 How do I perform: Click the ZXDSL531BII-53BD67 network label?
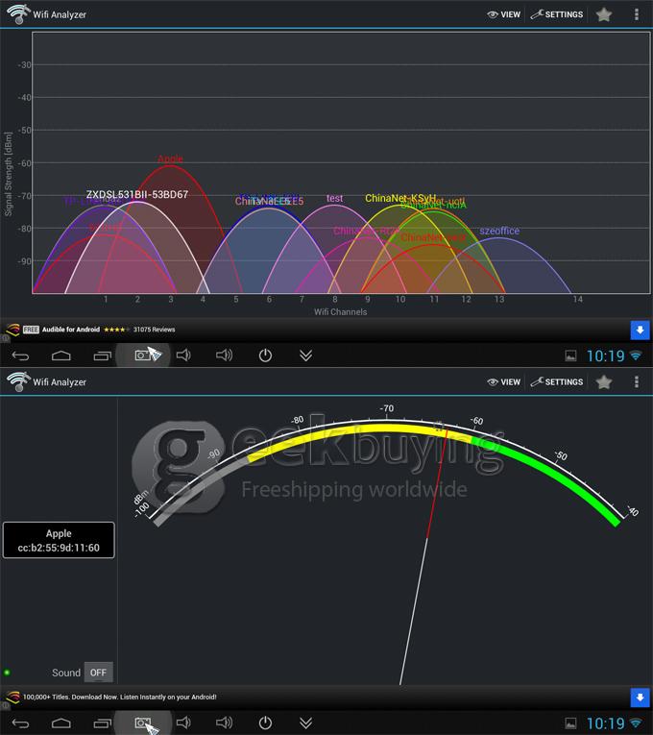[137, 194]
